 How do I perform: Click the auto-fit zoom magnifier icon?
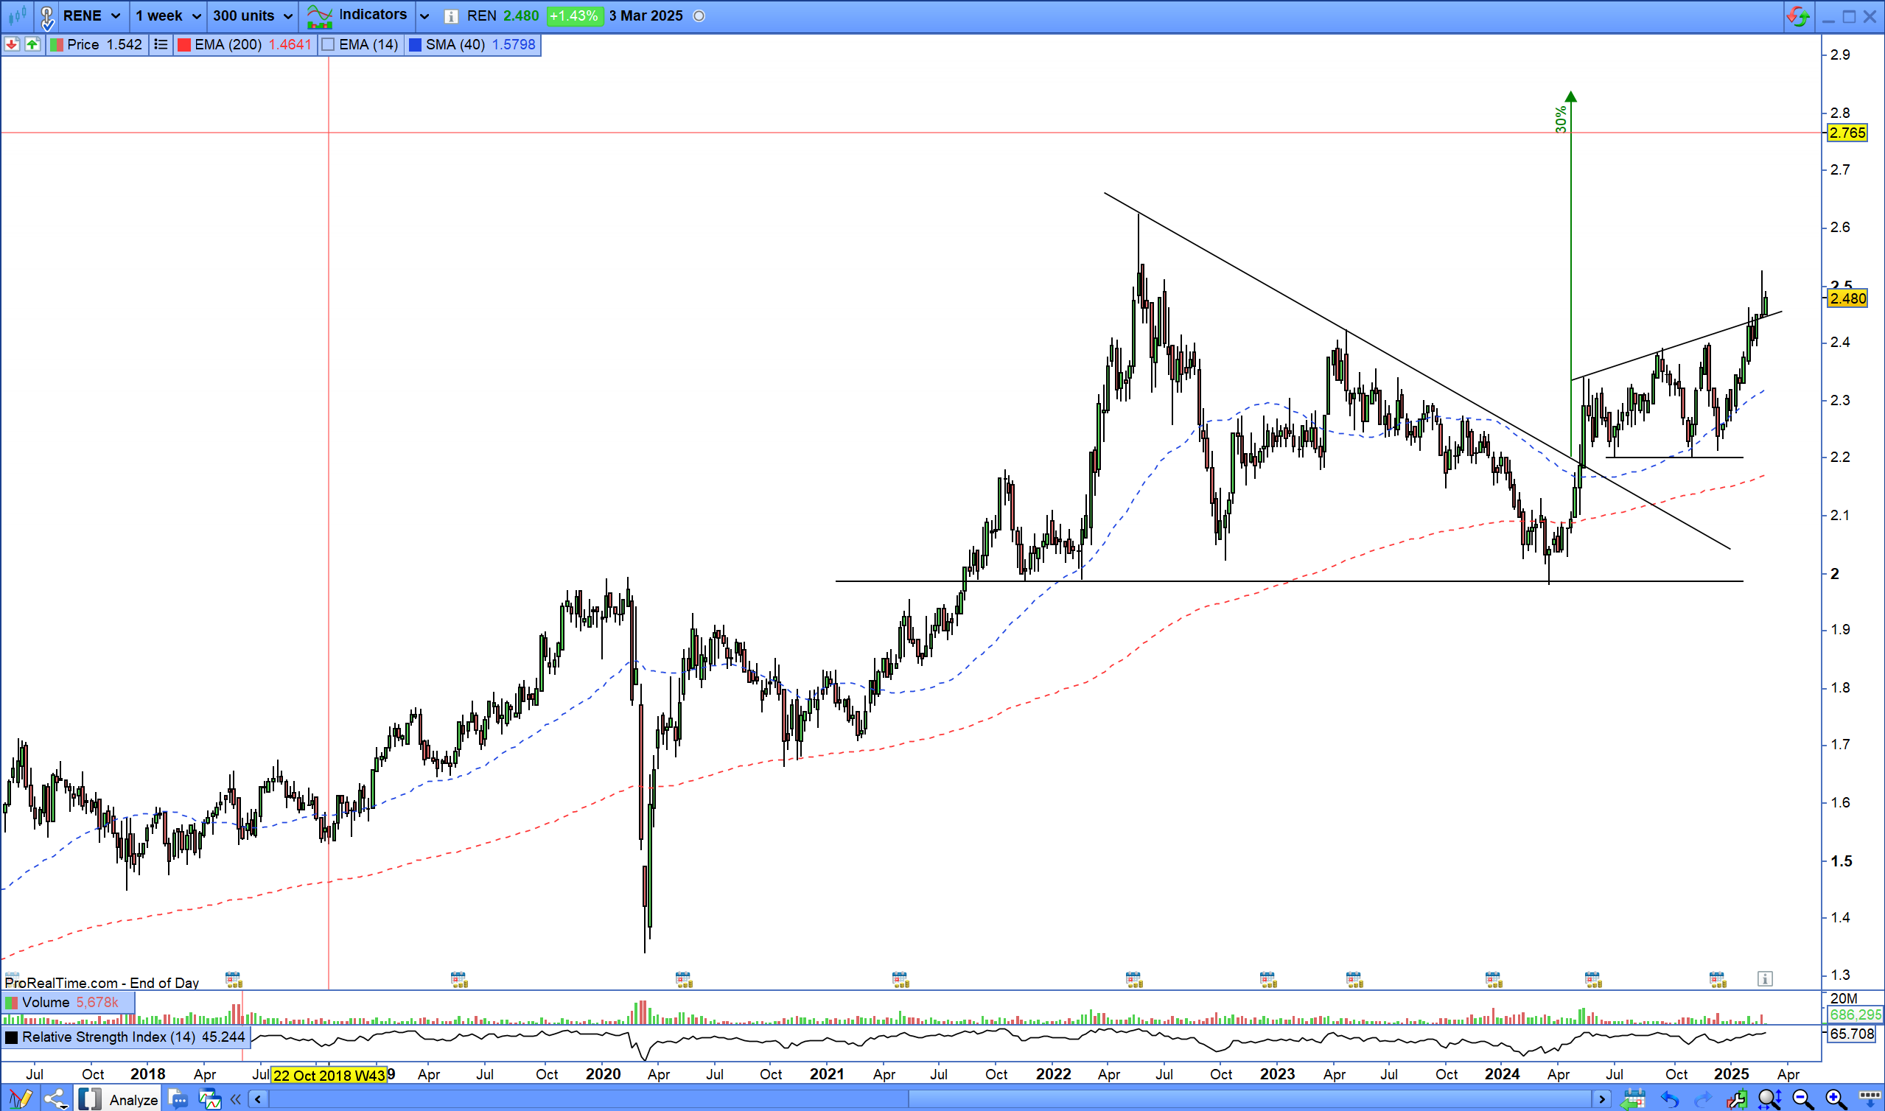[x=1770, y=1098]
